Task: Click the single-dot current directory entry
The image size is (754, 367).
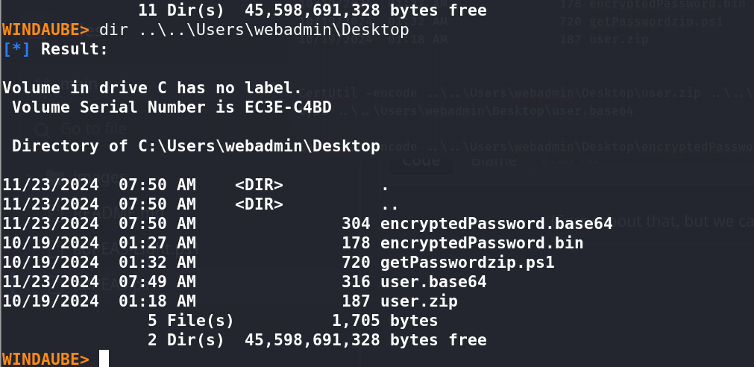Action: click(385, 185)
